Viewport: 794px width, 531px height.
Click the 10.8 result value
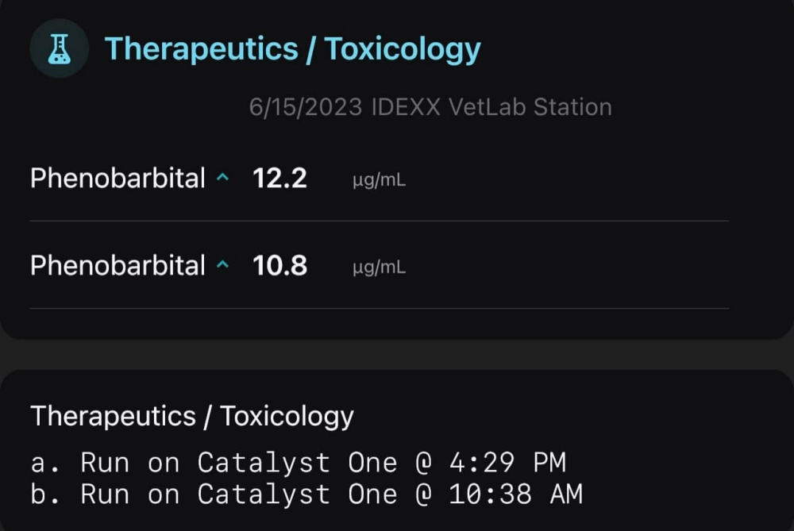point(279,266)
